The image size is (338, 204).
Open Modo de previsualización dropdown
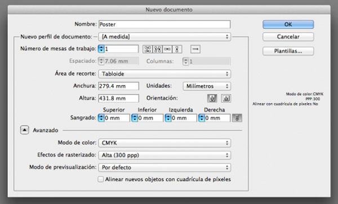point(164,167)
